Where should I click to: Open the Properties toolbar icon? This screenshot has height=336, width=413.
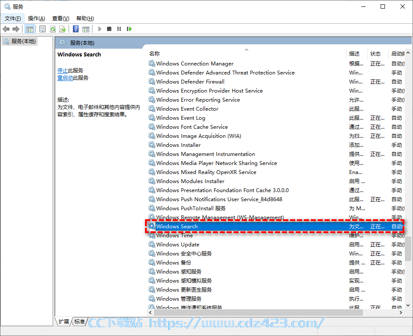tap(42, 29)
